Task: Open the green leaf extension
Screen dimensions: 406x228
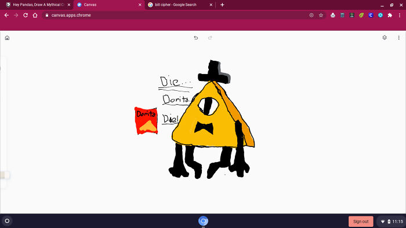Action: click(x=361, y=15)
